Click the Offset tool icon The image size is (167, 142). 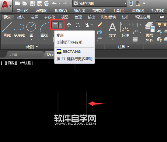99,39
